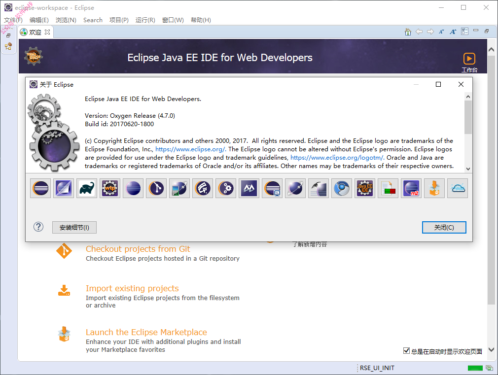Enlarge Welcome page font size

[453, 32]
